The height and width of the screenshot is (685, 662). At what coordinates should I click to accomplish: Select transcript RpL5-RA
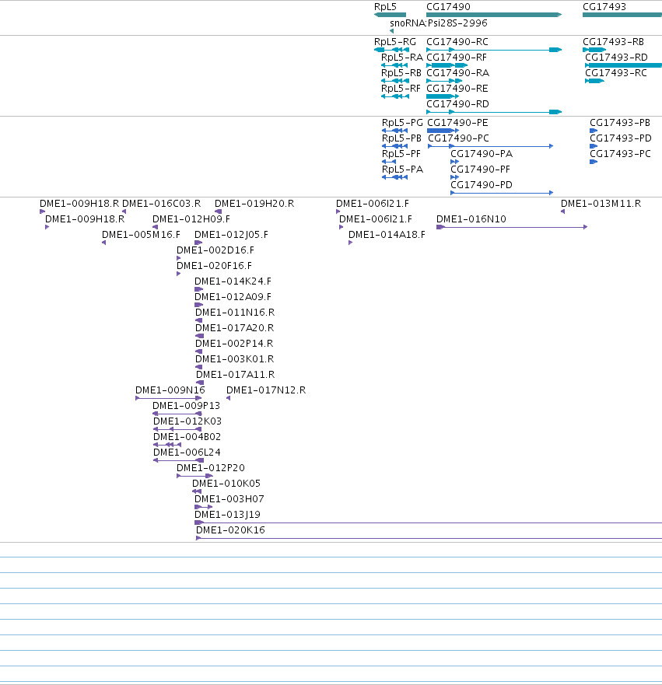pyautogui.click(x=394, y=65)
